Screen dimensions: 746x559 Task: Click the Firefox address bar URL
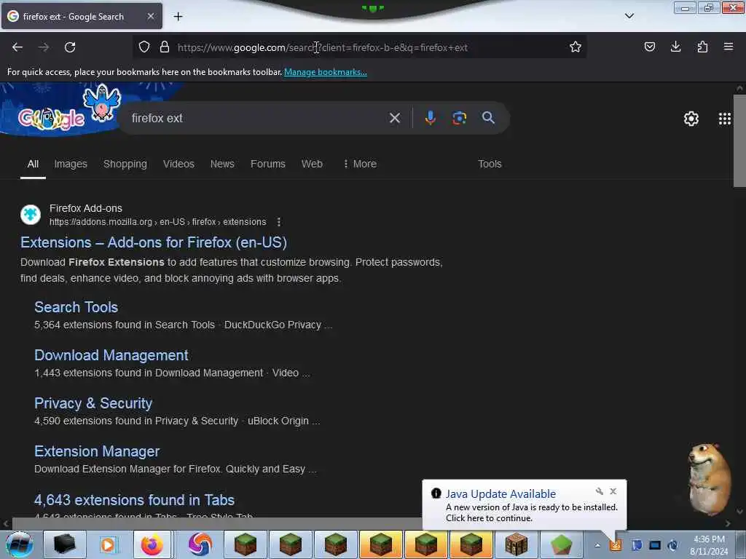[x=323, y=47]
